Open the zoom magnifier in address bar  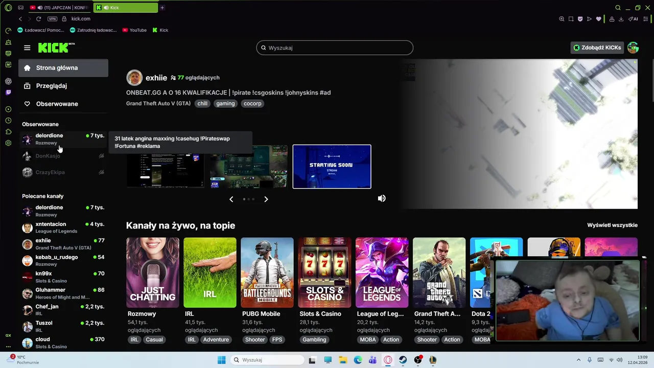coord(562,19)
